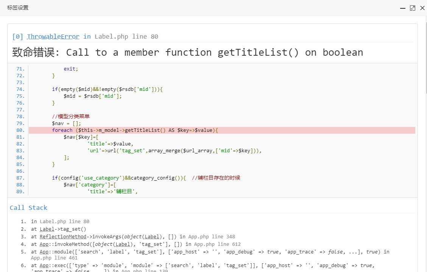427x272 pixels.
Task: Click the ThrowableError exception link
Action: click(x=53, y=37)
